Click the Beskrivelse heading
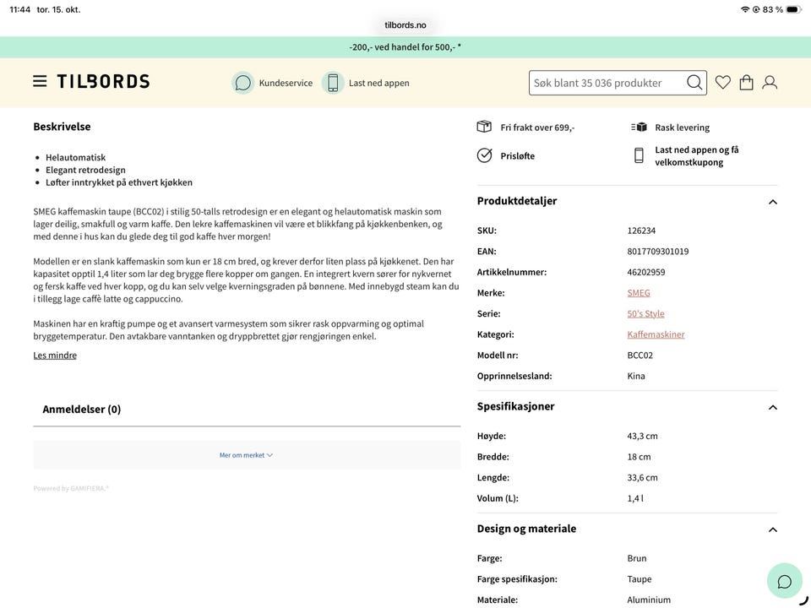This screenshot has height=608, width=811. tap(62, 127)
